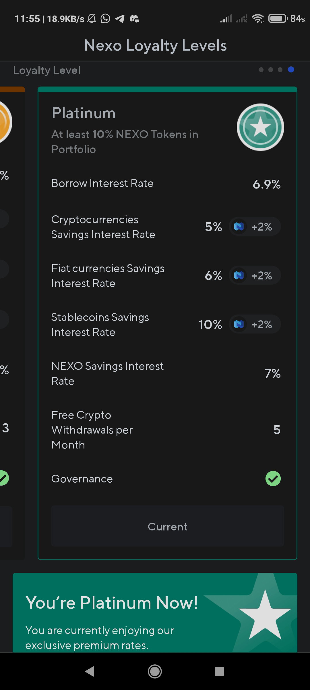Tap the Current button on the Platinum card
The image size is (310, 690).
168,526
